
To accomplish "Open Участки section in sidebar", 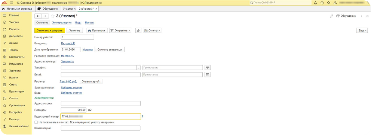I will point(14,22).
